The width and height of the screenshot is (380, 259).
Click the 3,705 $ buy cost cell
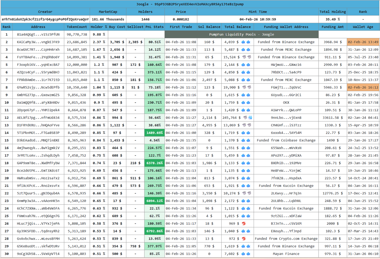click(117, 42)
